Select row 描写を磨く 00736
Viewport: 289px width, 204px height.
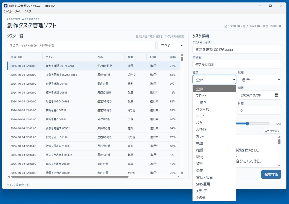[94, 110]
